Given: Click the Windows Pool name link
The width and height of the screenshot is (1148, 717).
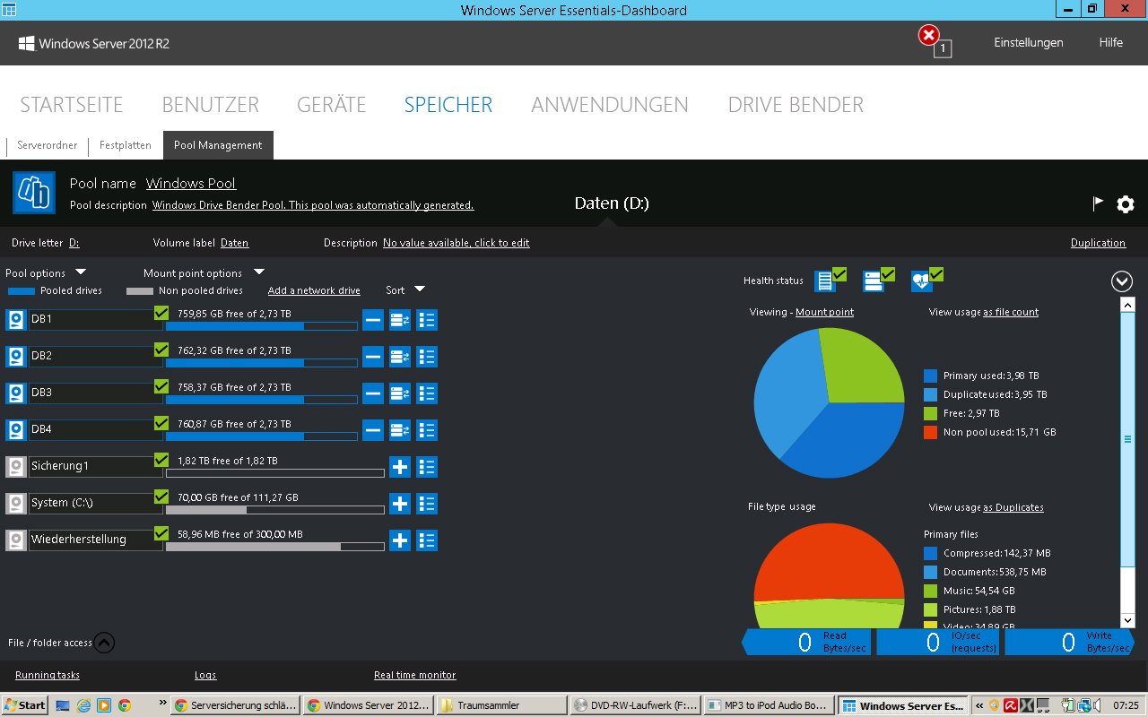Looking at the screenshot, I should 191,183.
